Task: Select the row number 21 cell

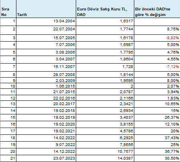Action: [x=8, y=158]
